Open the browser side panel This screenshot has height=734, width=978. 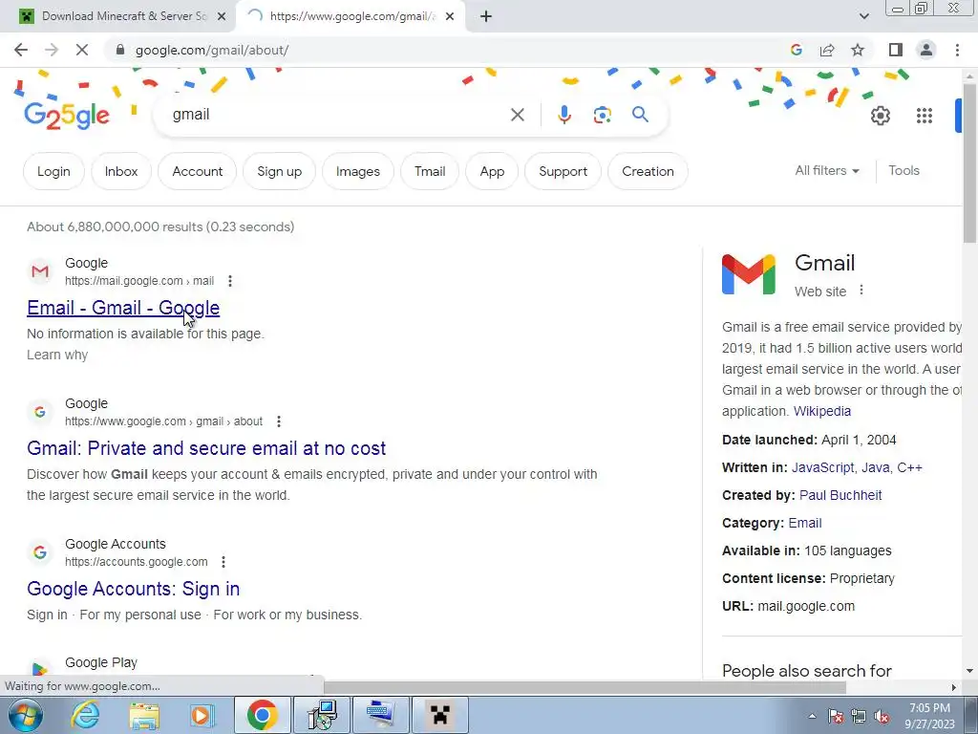(x=896, y=50)
